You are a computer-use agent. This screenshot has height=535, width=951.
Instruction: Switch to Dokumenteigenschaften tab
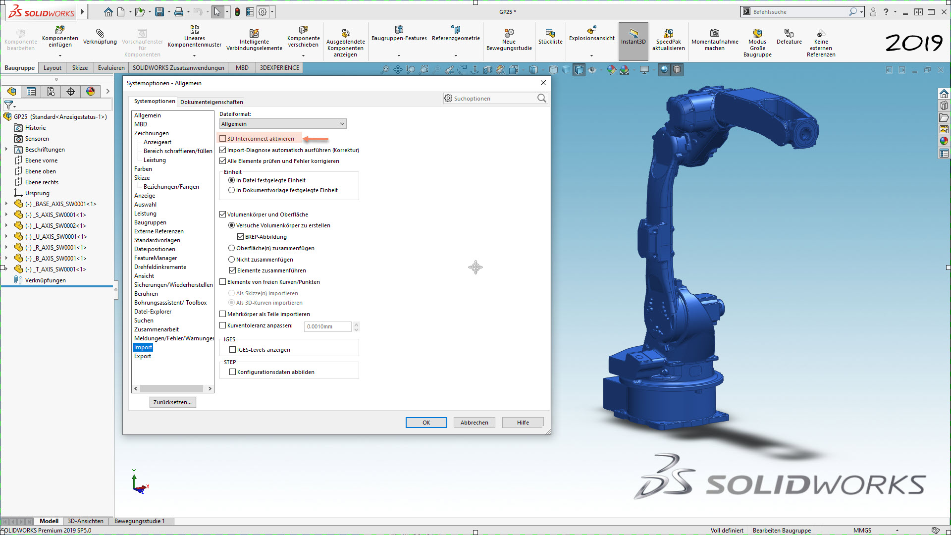[211, 102]
